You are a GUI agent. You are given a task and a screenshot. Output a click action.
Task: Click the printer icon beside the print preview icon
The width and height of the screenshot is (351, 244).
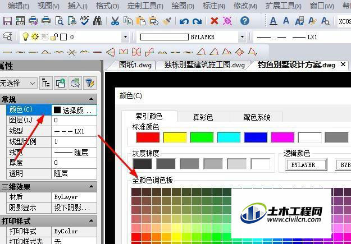point(46,21)
